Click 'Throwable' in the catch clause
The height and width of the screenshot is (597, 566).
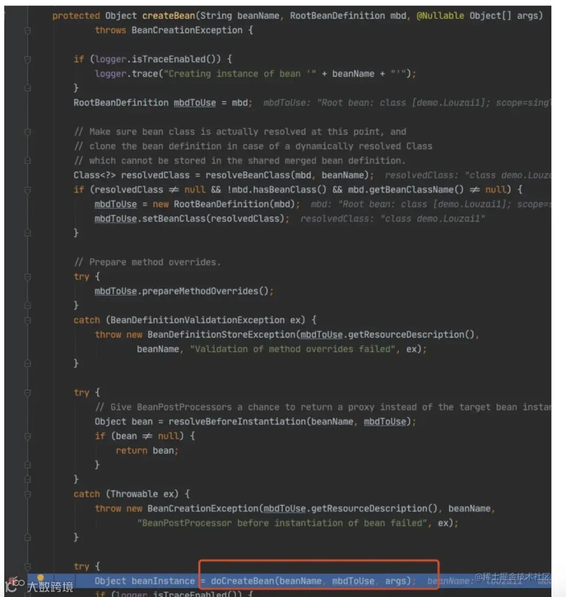134,494
